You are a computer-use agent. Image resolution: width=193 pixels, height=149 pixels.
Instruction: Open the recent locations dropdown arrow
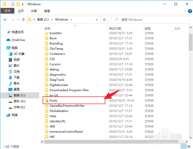point(19,20)
